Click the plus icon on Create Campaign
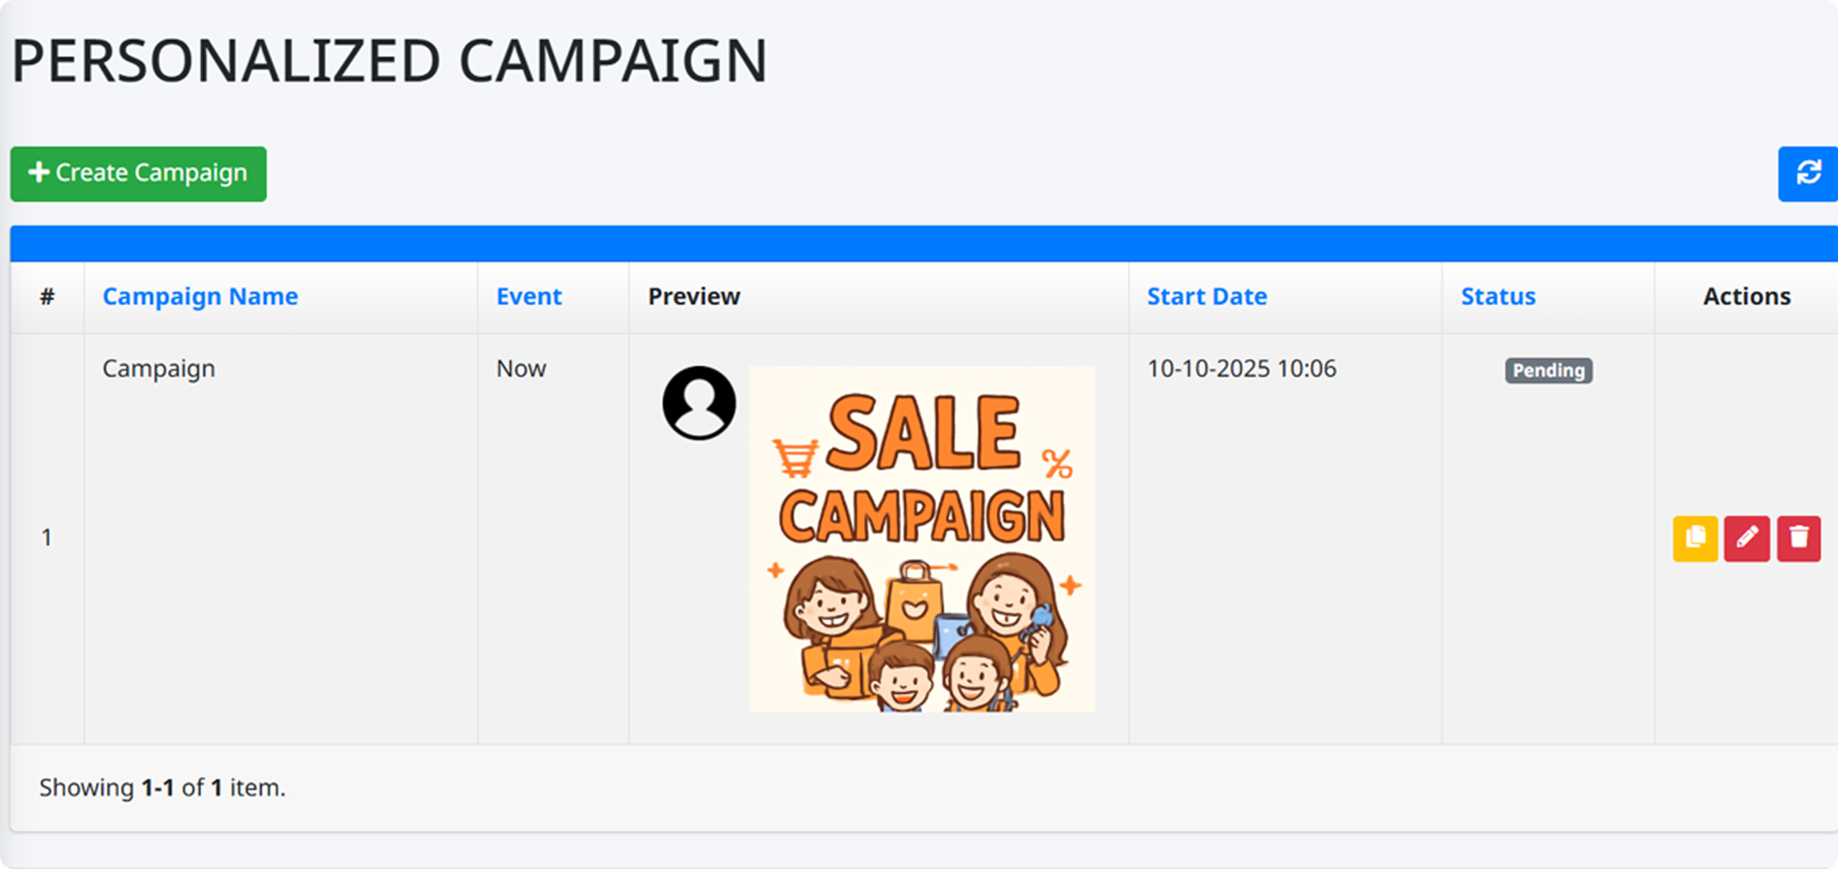 (x=39, y=172)
